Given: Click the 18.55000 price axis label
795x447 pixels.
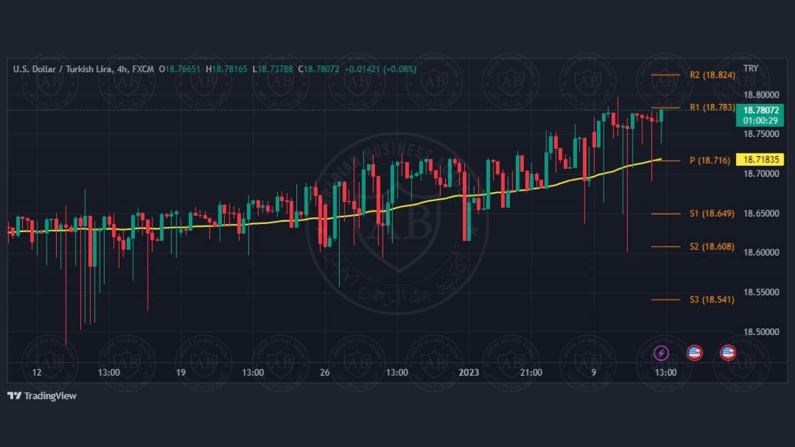Looking at the screenshot, I should [761, 292].
